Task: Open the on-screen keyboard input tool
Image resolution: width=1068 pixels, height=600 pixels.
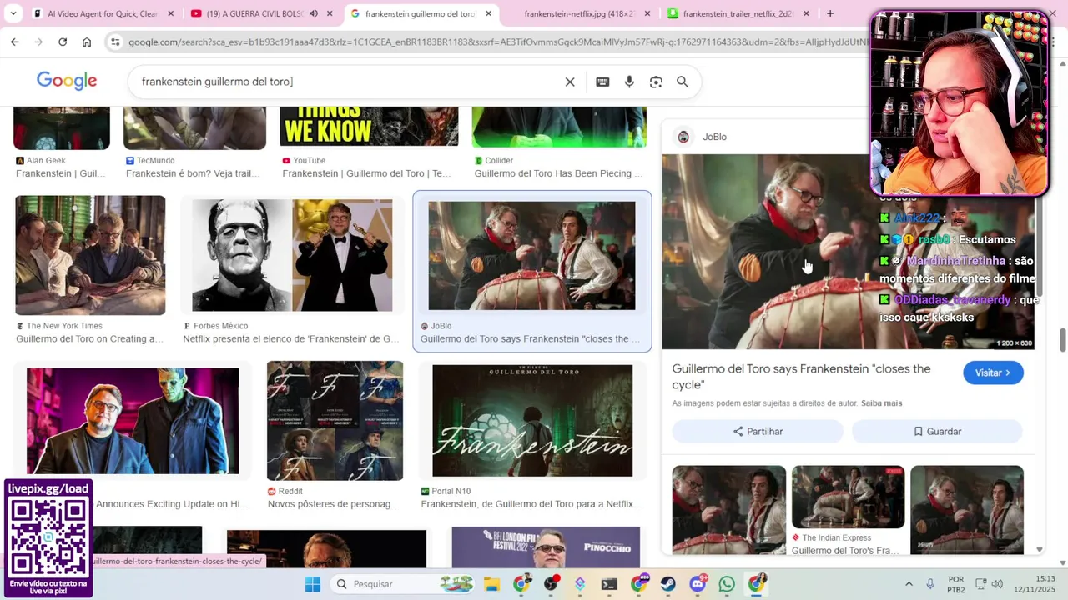Action: [x=602, y=82]
